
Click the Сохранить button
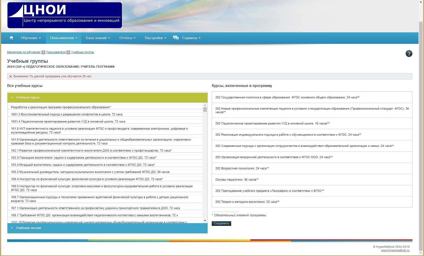[221, 223]
